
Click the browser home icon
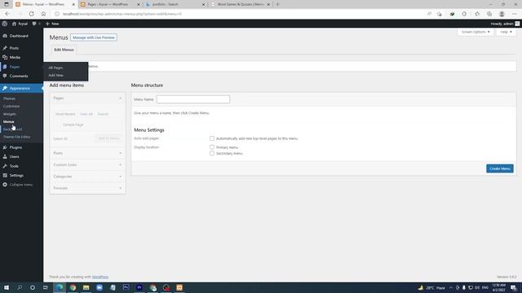(43, 14)
